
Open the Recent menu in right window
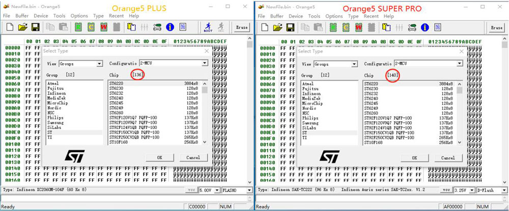point(371,16)
